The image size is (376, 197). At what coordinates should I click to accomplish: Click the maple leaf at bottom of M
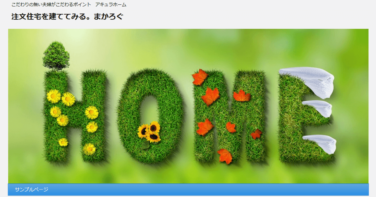[225, 156]
